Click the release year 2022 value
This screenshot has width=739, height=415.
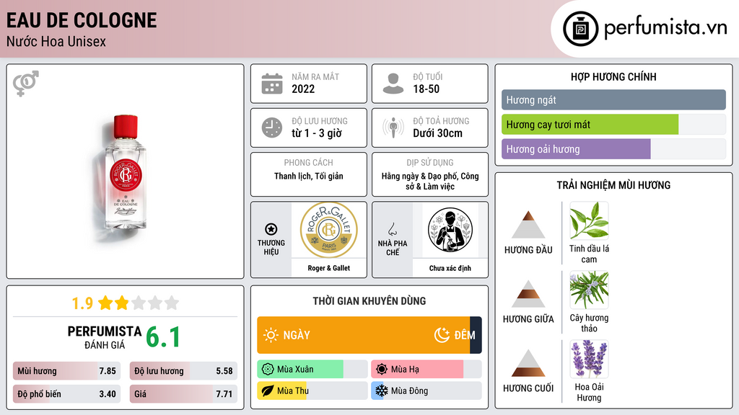303,89
